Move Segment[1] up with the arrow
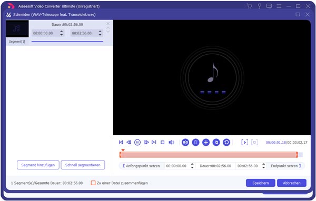 point(108,28)
